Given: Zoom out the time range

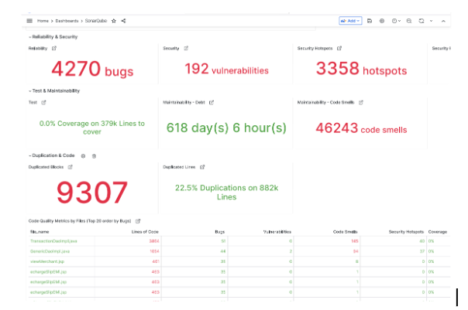Looking at the screenshot, I should click(409, 21).
